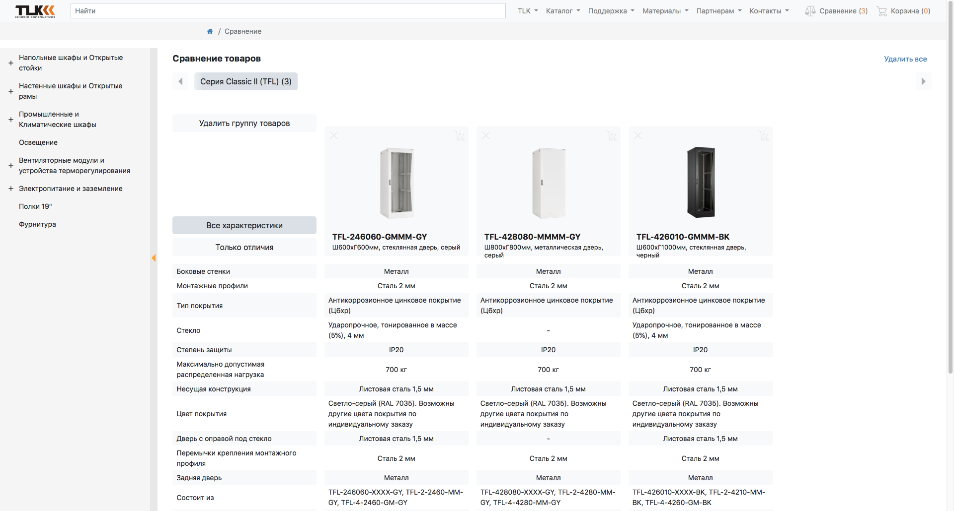Screen dimensions: 954x511
Task: Click Максимально допустимая распределенная нагрузка label
Action: (x=221, y=370)
